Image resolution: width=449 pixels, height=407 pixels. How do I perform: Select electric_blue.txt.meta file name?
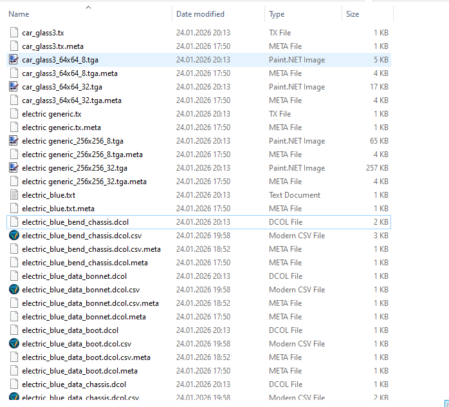[x=58, y=209]
